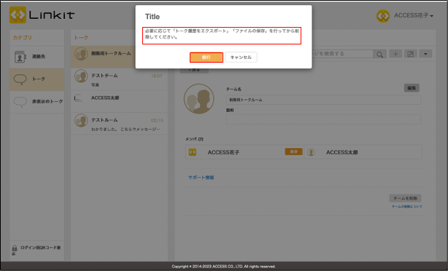Open the ACCESS花子 account dropdown

click(414, 15)
